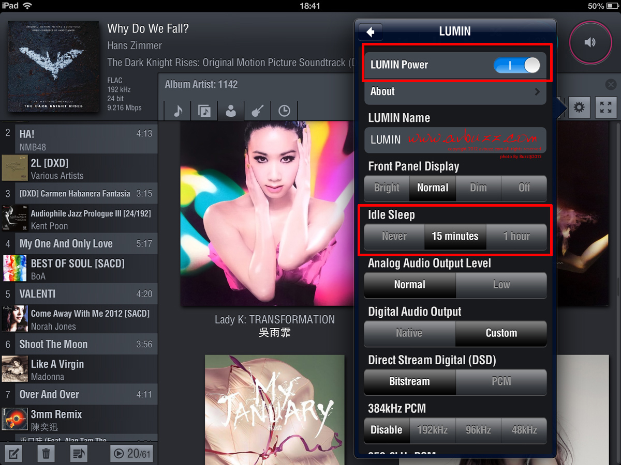This screenshot has height=465, width=621.
Task: Click the LUMIN Name text field
Action: coord(455,140)
